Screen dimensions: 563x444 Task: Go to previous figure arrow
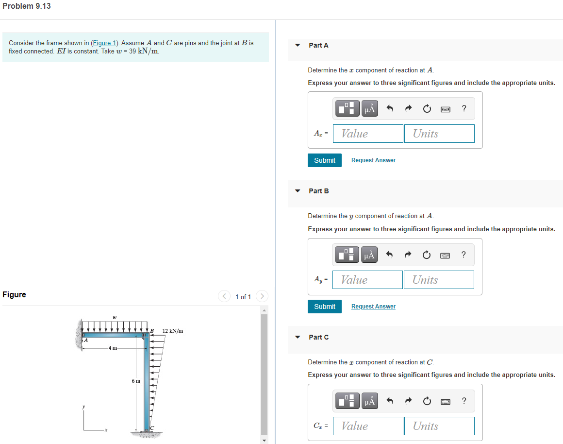pos(224,296)
